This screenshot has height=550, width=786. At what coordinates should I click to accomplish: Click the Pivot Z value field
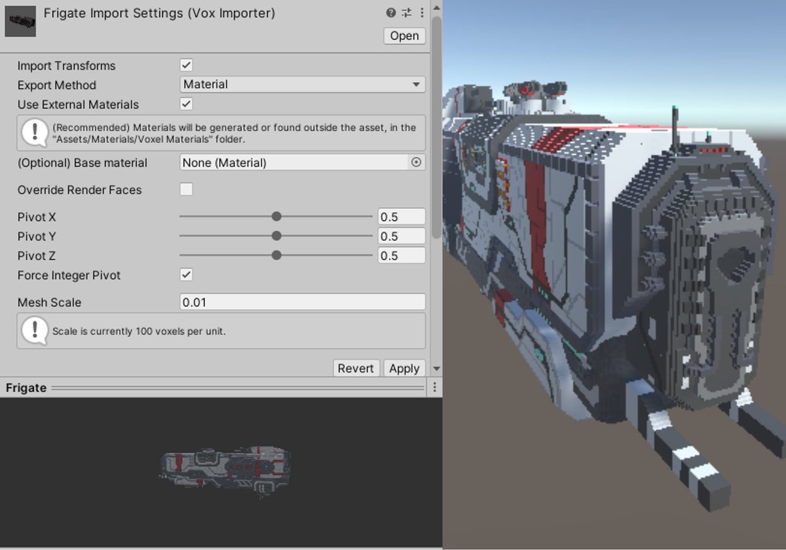402,255
